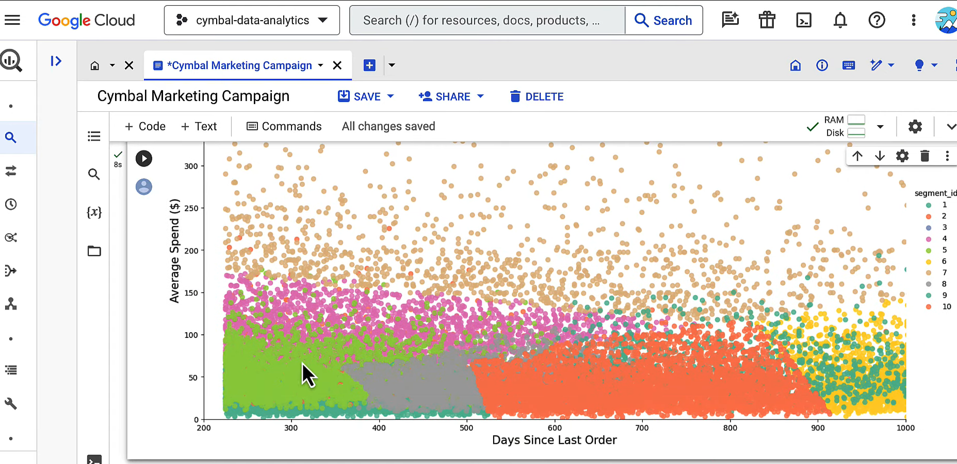Open the Commands palette
This screenshot has width=957, height=464.
click(x=284, y=126)
